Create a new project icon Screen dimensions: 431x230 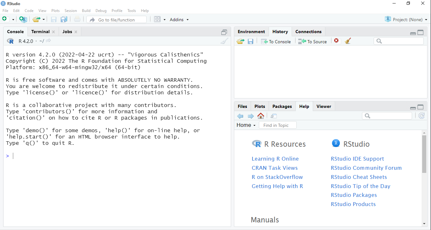[x=23, y=20]
